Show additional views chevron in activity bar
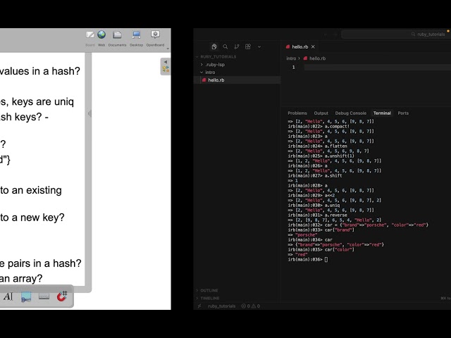The image size is (451, 338). [259, 46]
